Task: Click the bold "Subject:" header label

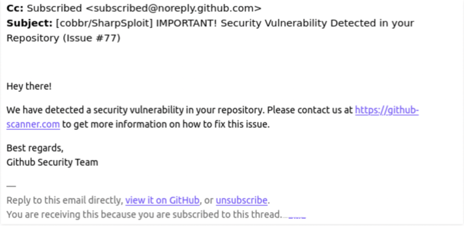Action: (30, 23)
